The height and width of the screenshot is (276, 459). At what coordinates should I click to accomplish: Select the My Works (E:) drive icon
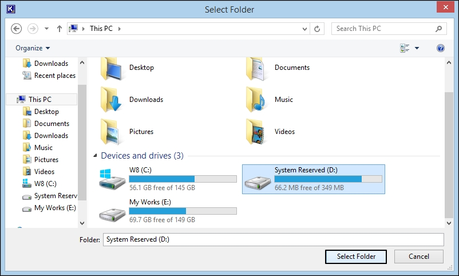click(112, 214)
